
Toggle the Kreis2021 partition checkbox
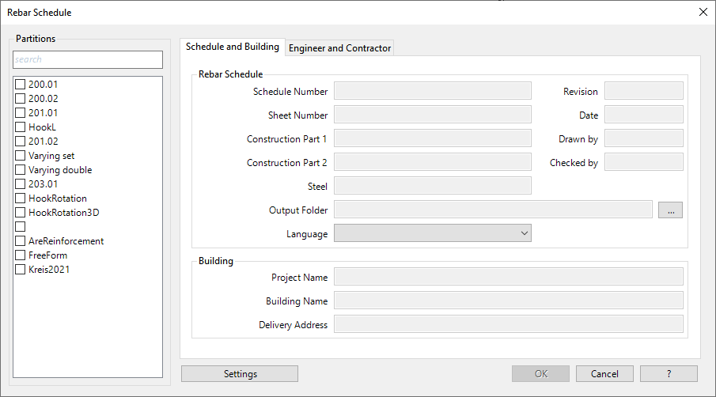pos(21,270)
